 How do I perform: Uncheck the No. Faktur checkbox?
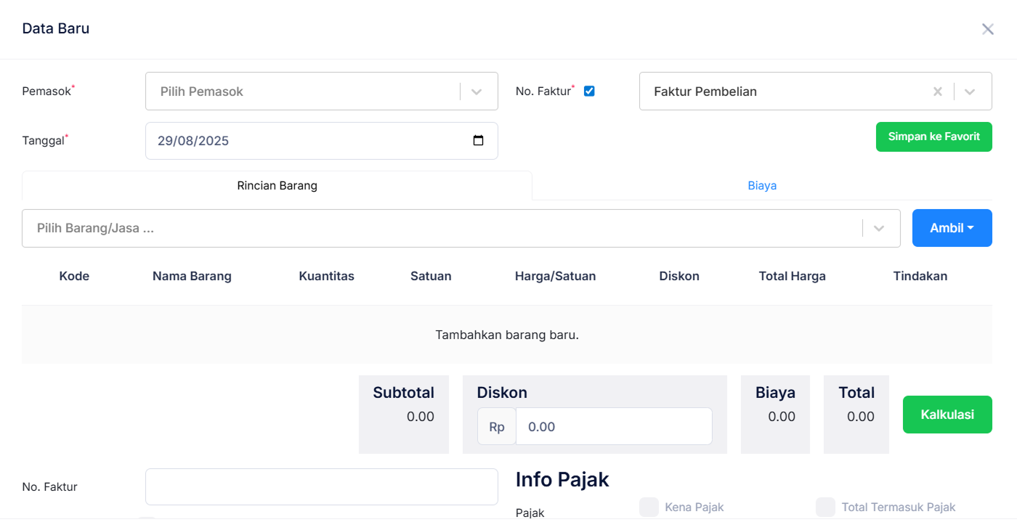[x=589, y=91]
